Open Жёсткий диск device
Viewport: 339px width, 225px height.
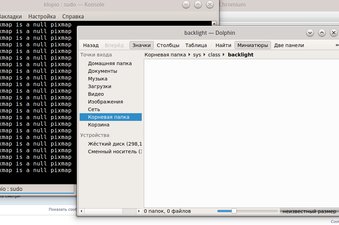[x=110, y=143]
